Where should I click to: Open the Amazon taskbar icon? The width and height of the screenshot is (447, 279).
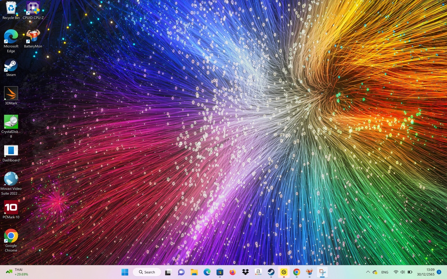click(x=258, y=272)
